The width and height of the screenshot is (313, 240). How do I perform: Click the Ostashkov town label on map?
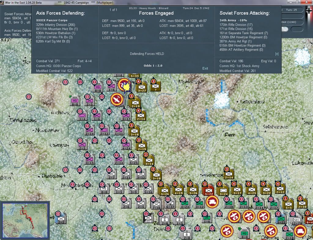coord(252,102)
